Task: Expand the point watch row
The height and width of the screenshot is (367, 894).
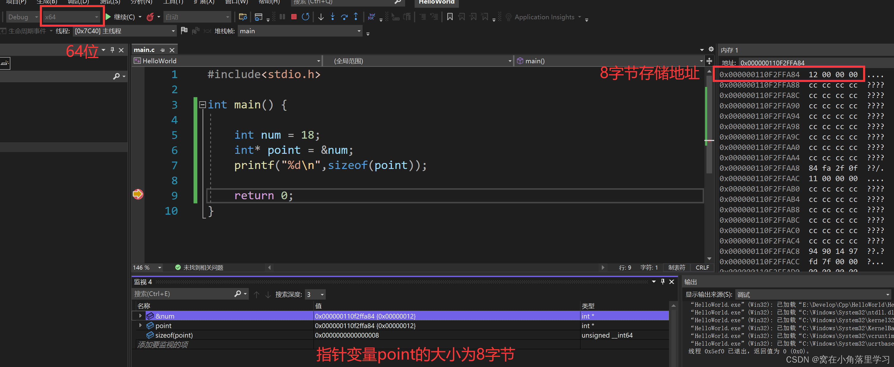Action: pos(140,325)
